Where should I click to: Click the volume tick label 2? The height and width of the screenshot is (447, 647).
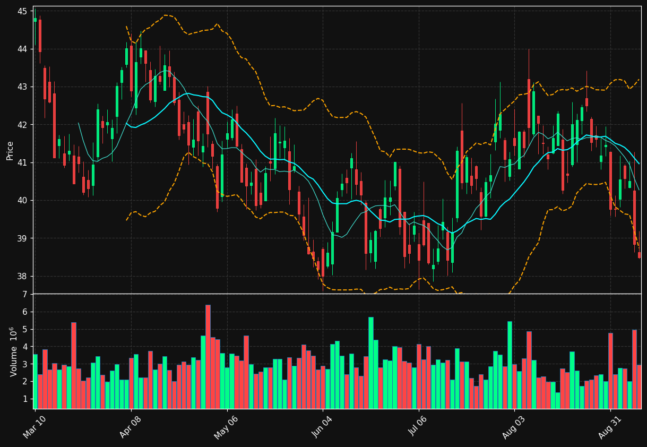click(x=25, y=381)
